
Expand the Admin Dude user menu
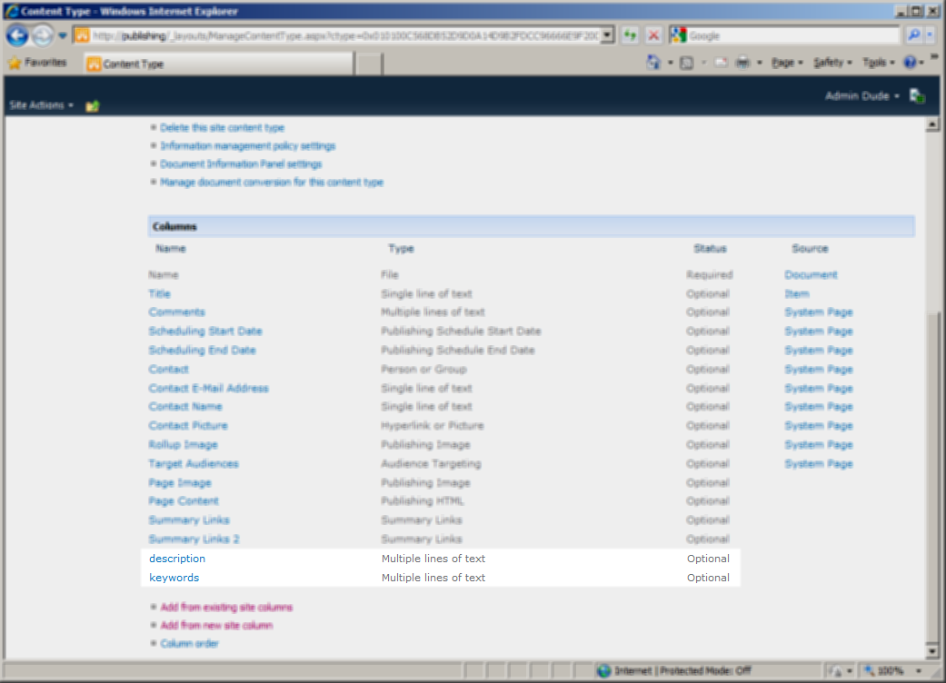tap(862, 96)
